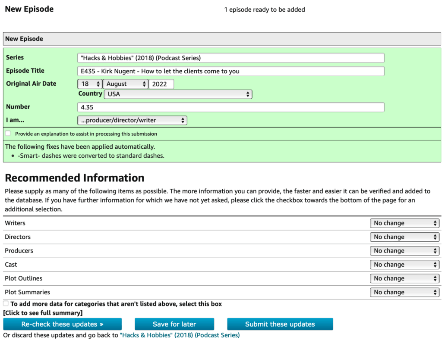The height and width of the screenshot is (340, 442).
Task: Click the episode Number field
Action: [x=230, y=107]
